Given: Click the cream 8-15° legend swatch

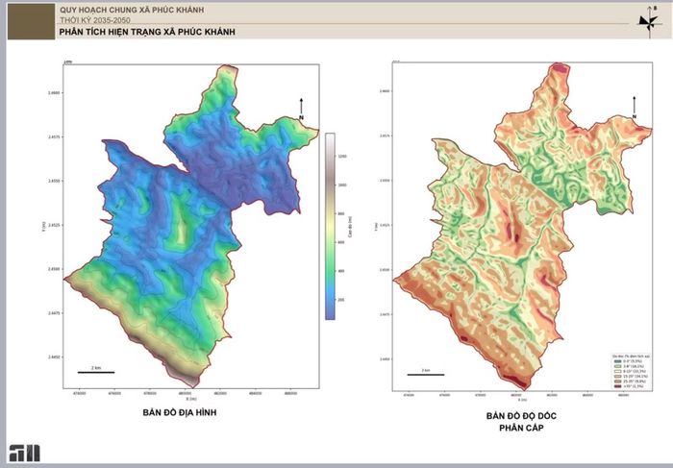Looking at the screenshot, I should click(617, 372).
